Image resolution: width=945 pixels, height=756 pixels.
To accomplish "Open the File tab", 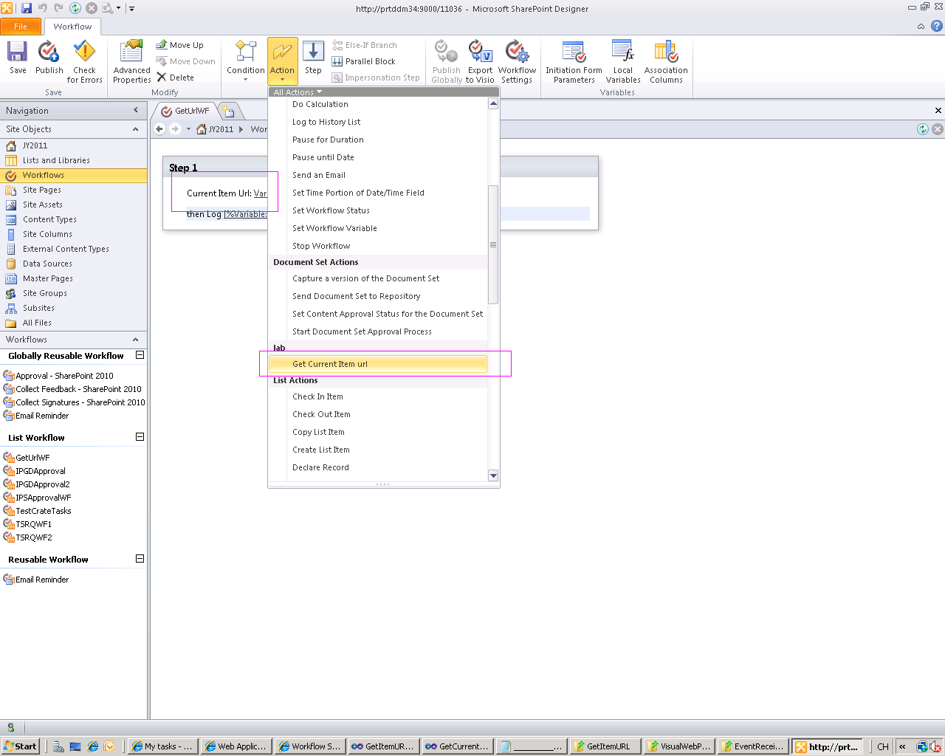I will click(21, 27).
